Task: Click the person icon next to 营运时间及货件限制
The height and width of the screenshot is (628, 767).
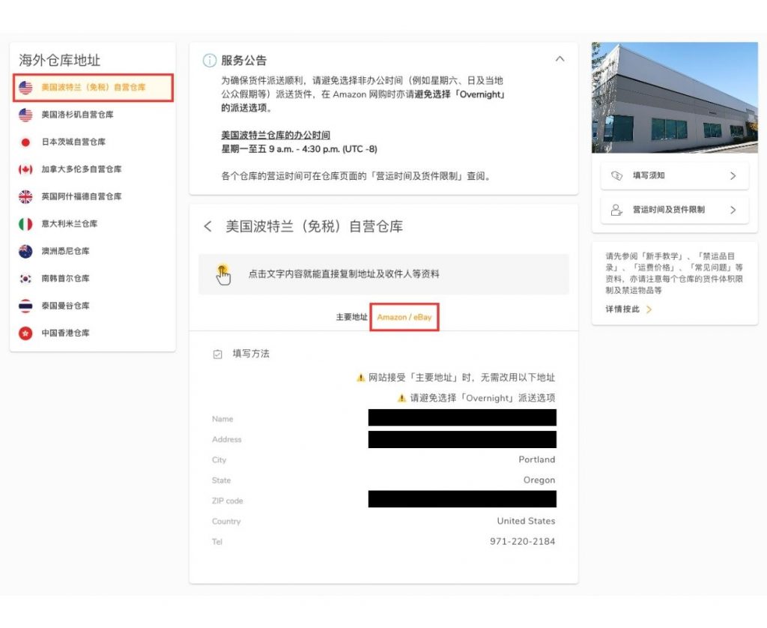Action: click(x=616, y=210)
